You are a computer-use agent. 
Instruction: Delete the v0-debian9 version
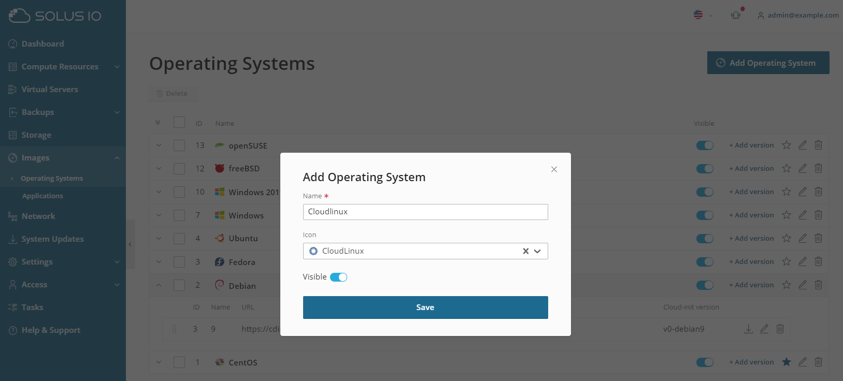pyautogui.click(x=780, y=329)
